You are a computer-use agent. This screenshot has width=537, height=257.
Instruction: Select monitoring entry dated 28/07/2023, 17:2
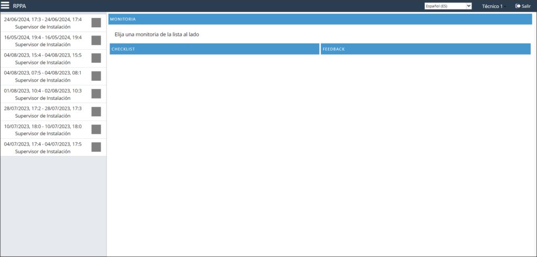53,112
